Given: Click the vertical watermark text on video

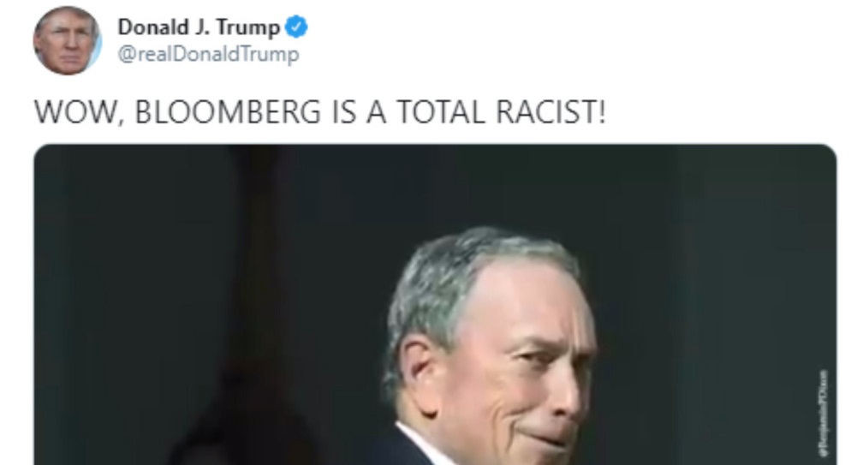Looking at the screenshot, I should click(824, 412).
